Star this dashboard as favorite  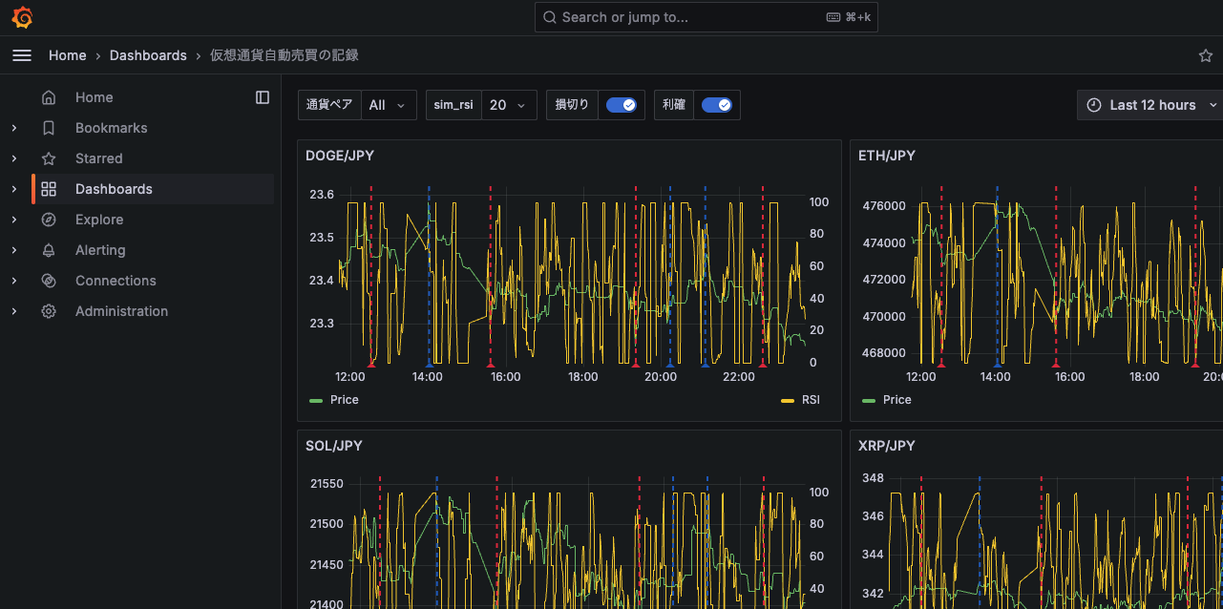click(x=1205, y=55)
